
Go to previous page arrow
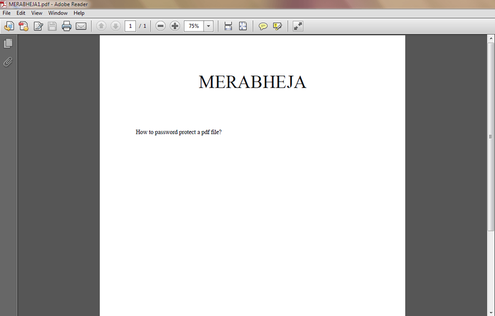101,26
